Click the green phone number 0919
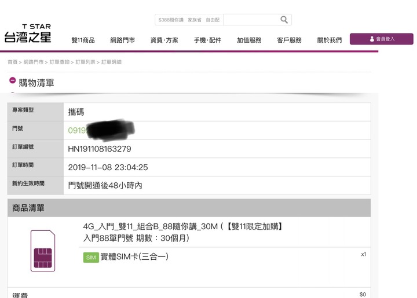Viewport: 417px width, 298px height. click(x=77, y=130)
